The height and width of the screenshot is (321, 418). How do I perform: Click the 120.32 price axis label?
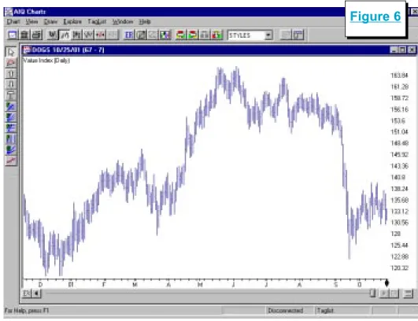click(399, 267)
